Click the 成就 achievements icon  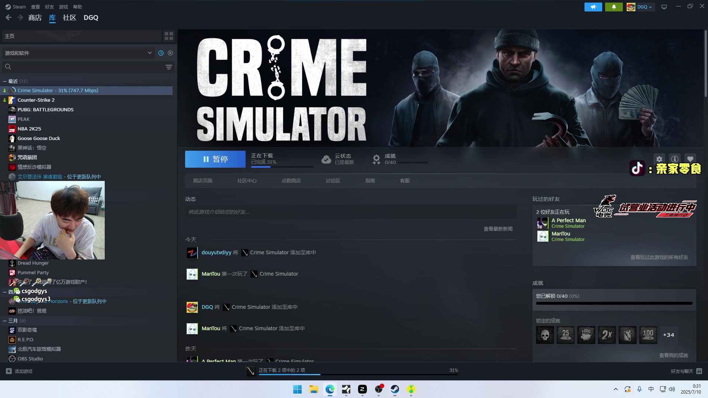click(376, 159)
